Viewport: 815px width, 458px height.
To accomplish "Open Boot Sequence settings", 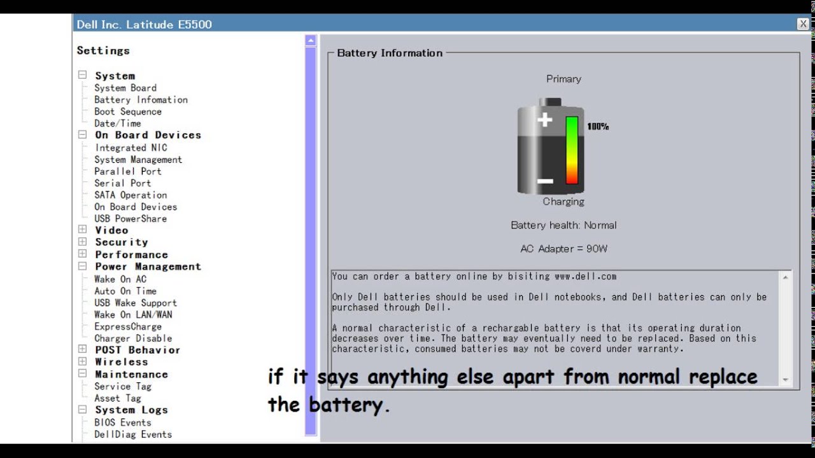I will tap(128, 111).
